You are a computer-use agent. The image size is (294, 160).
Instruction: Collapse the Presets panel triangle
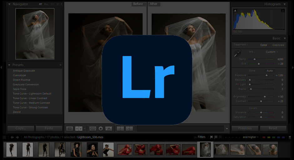click(9, 65)
